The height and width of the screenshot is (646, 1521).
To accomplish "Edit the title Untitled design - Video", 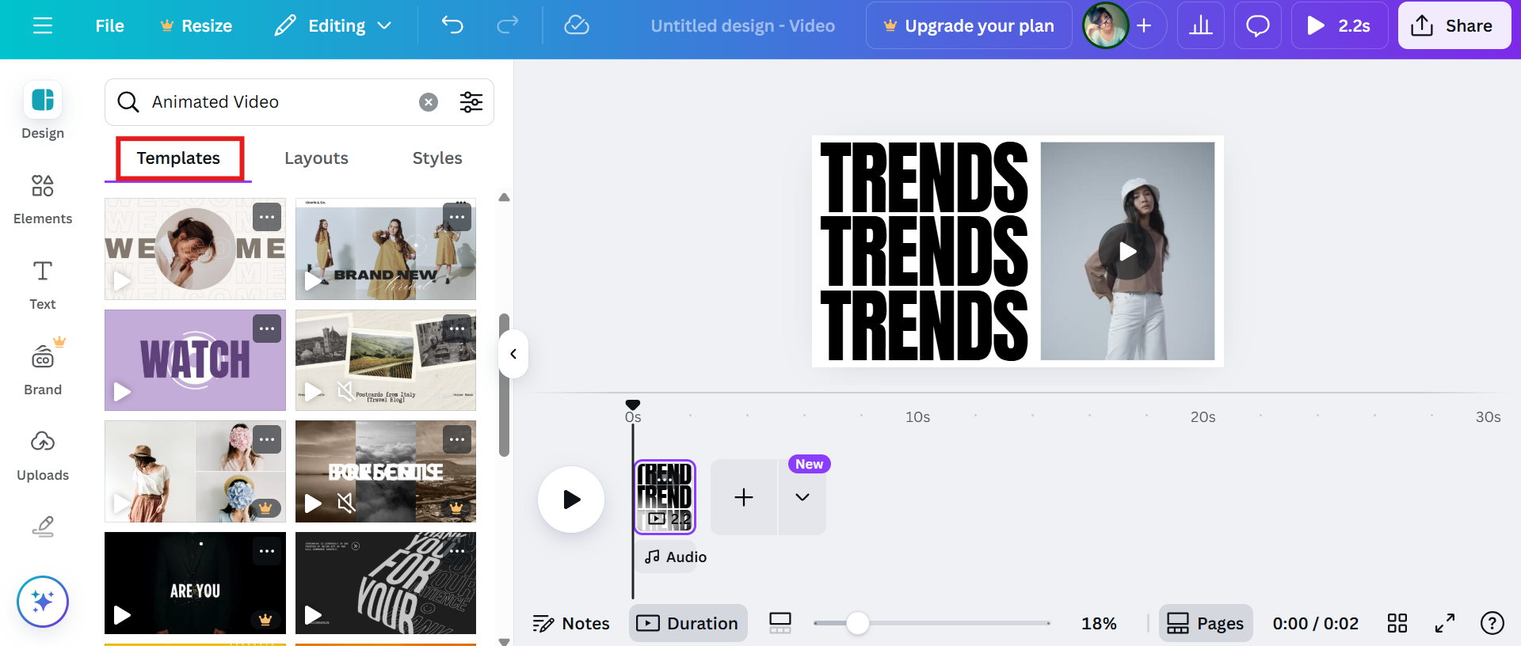I will [x=743, y=26].
